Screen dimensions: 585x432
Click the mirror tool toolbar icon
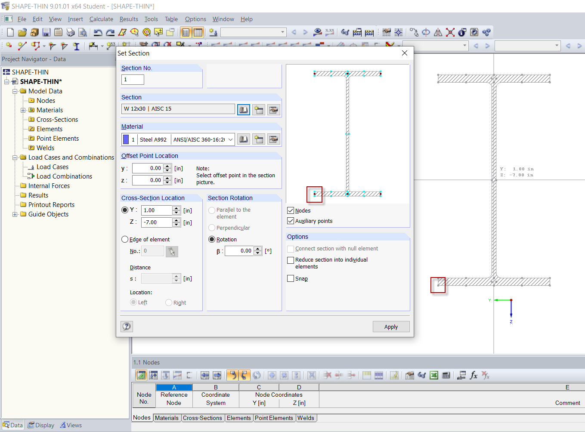pyautogui.click(x=438, y=32)
